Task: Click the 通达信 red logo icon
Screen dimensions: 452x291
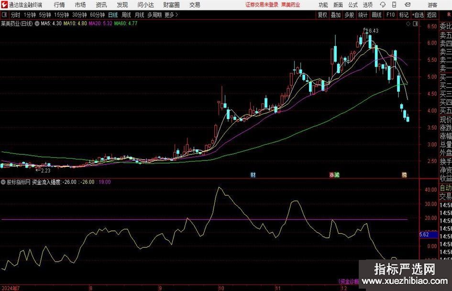Action: 4,5
